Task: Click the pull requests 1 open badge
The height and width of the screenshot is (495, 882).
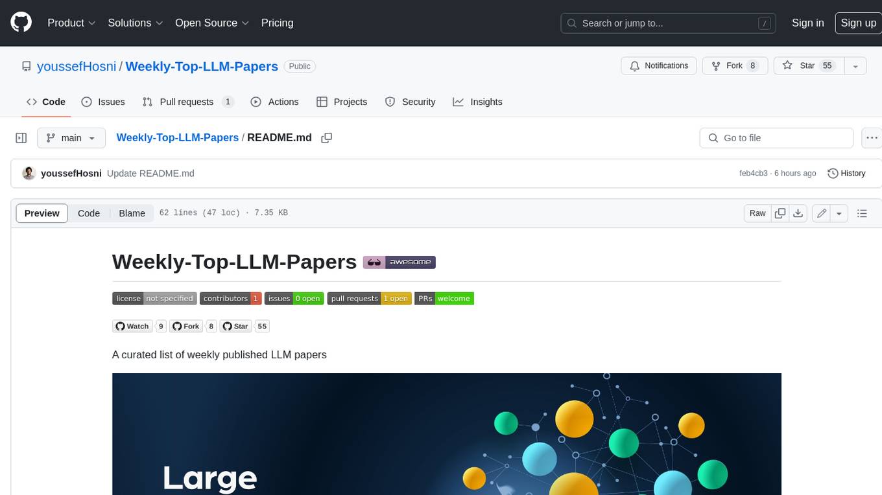Action: (x=370, y=299)
